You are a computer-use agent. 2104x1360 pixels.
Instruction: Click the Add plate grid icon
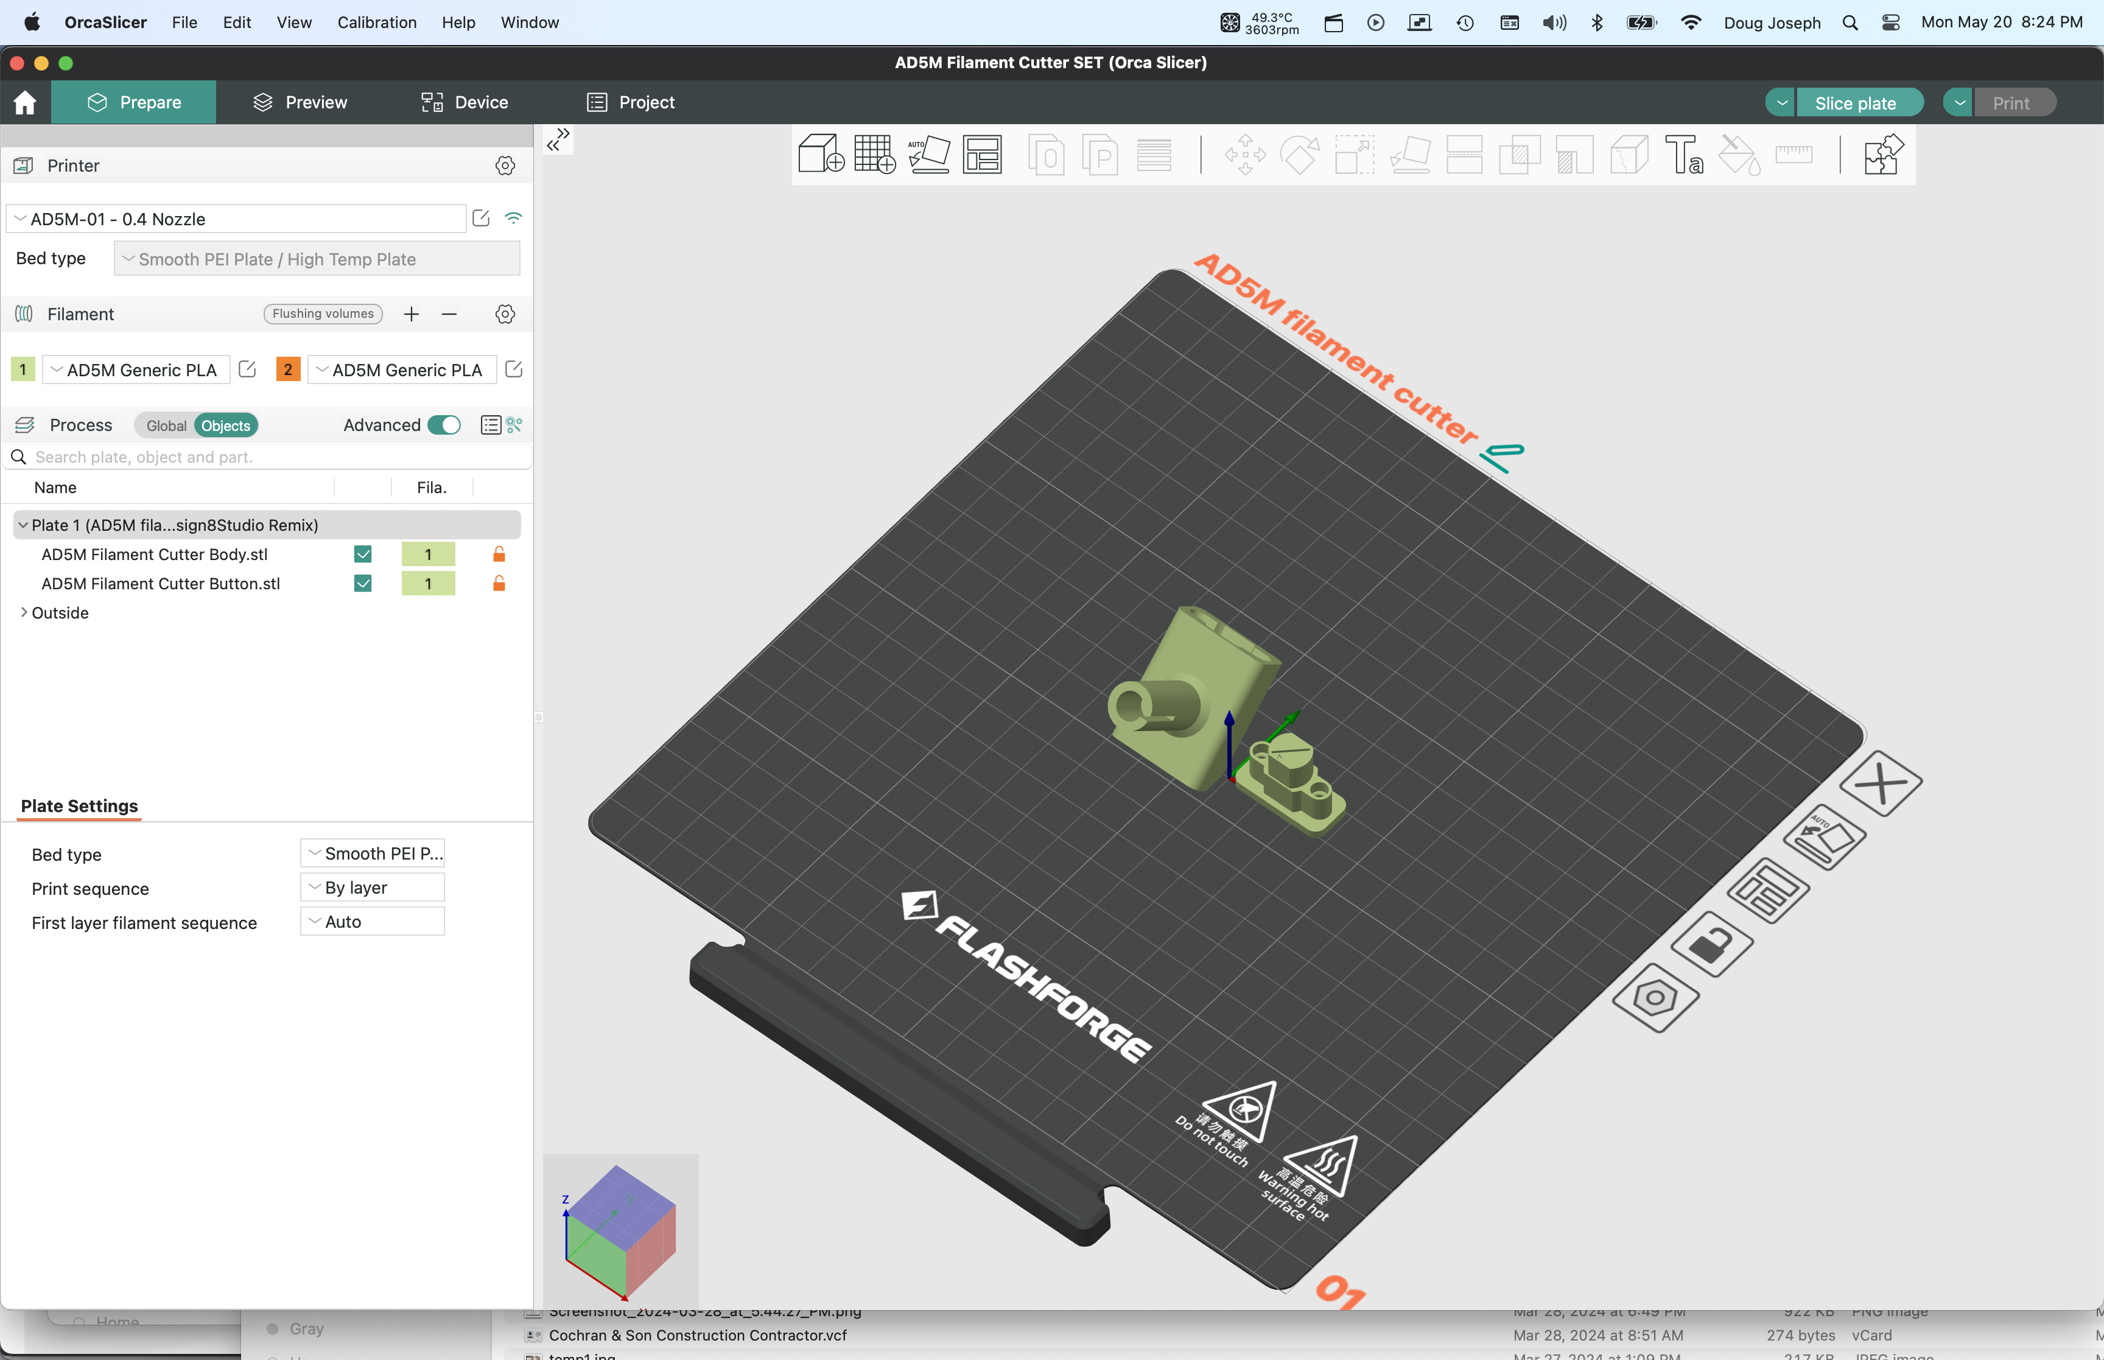[874, 155]
